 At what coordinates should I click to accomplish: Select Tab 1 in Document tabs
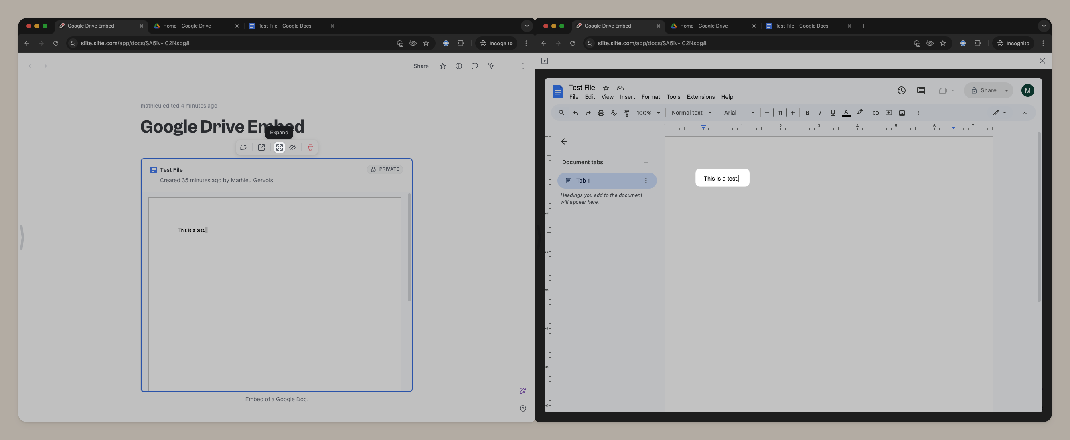pyautogui.click(x=607, y=181)
